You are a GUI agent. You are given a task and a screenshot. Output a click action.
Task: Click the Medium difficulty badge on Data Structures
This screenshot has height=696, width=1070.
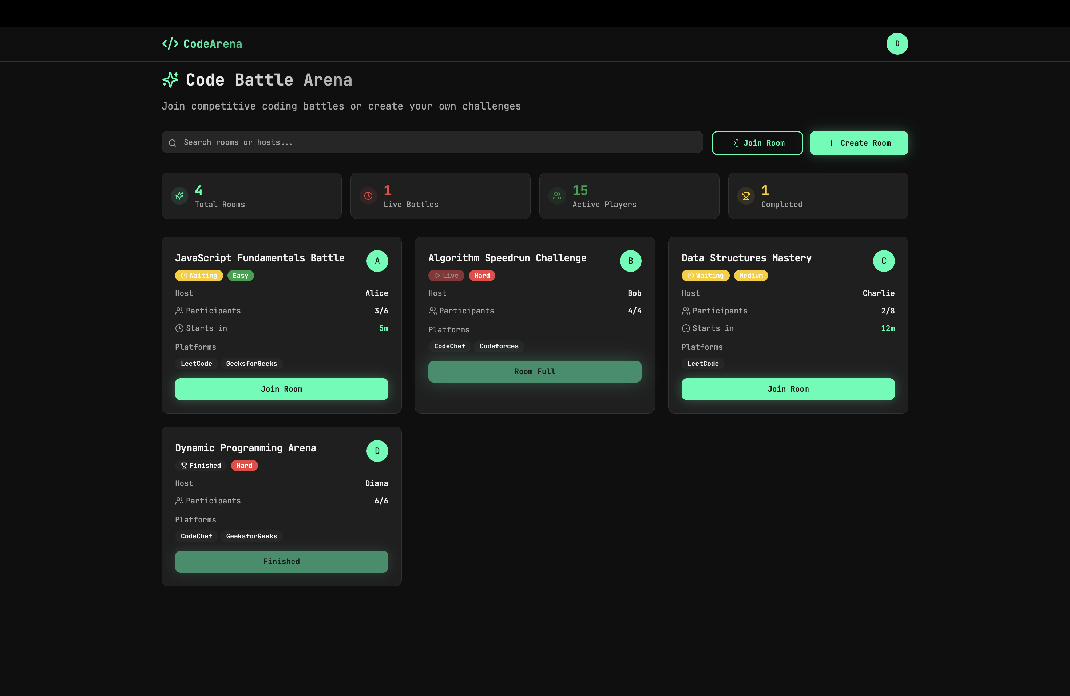pos(750,276)
